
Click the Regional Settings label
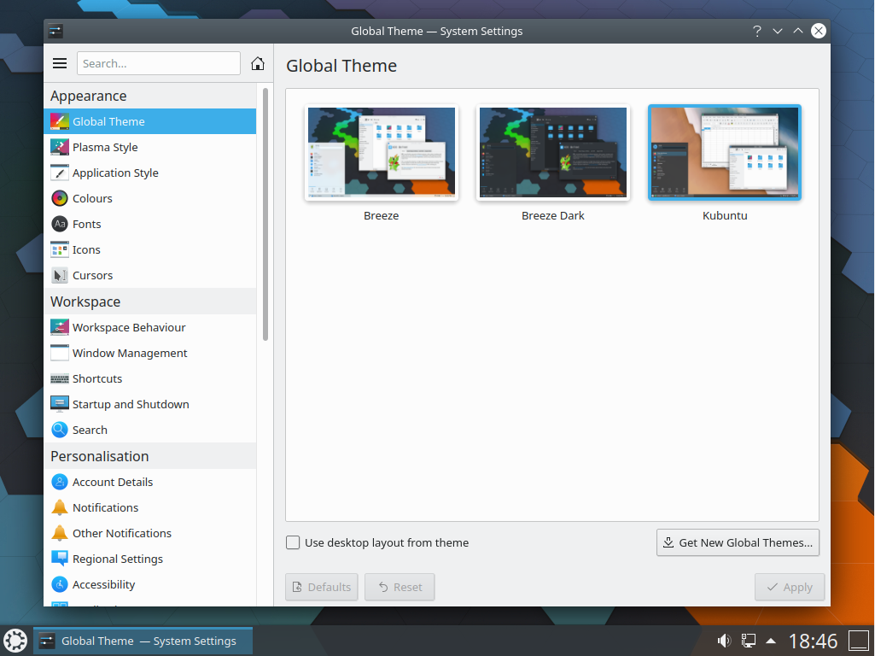[118, 559]
